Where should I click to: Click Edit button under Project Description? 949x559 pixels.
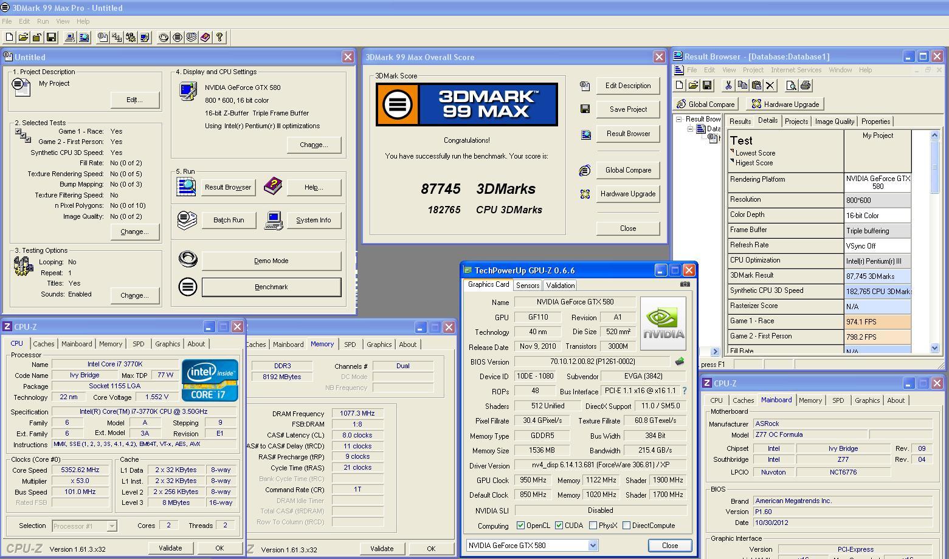[x=134, y=100]
